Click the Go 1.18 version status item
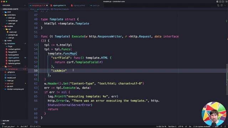Viewport: 228px width, 128px height. pos(24,127)
